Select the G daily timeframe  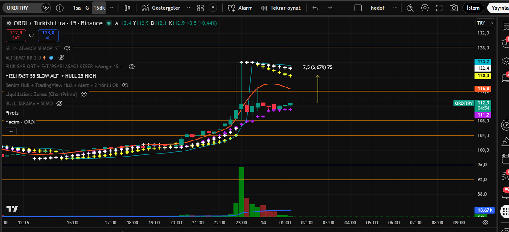click(87, 8)
